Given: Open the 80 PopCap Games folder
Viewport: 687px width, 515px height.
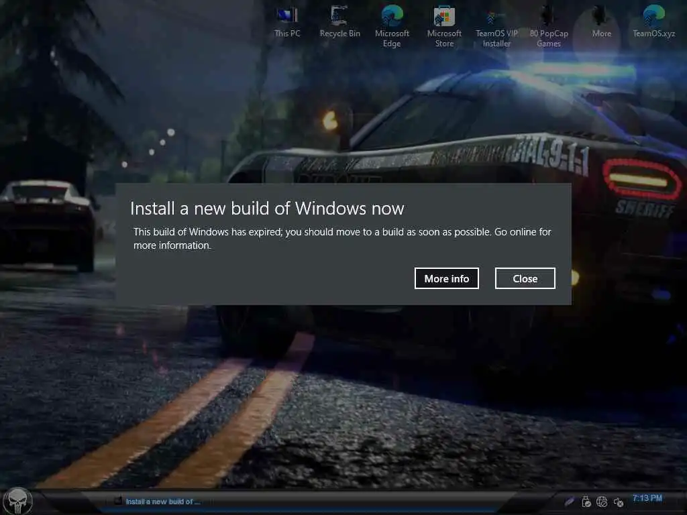Looking at the screenshot, I should [549, 27].
